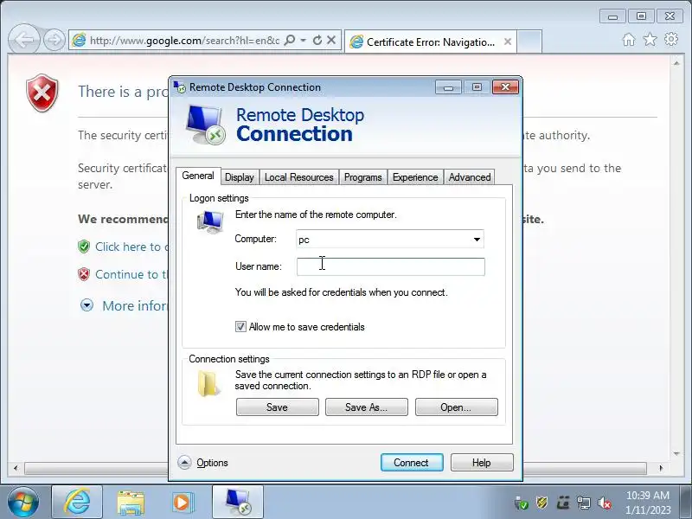The image size is (692, 519).
Task: Open the Experience tab
Action: pos(415,177)
